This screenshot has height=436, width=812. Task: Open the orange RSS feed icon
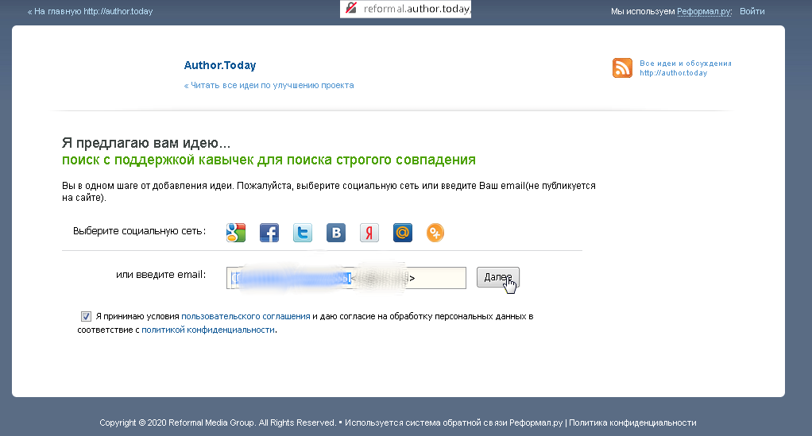click(x=622, y=68)
